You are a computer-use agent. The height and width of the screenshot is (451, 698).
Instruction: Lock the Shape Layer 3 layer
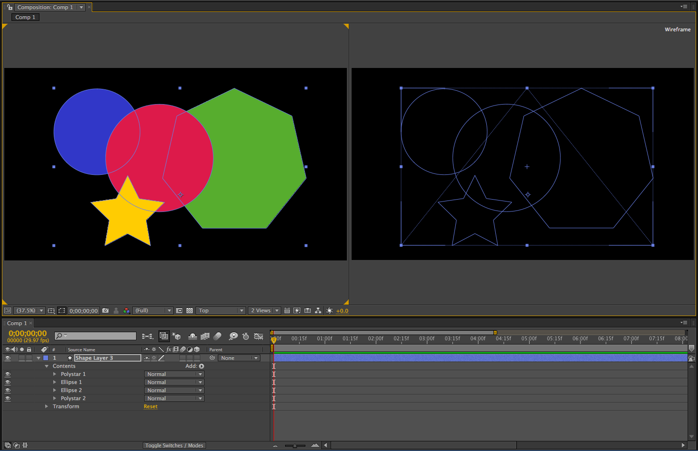[x=29, y=358]
